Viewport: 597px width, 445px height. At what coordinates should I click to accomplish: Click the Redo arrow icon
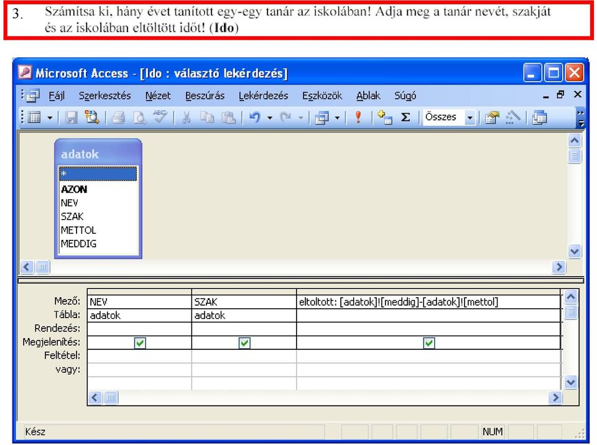coord(285,117)
